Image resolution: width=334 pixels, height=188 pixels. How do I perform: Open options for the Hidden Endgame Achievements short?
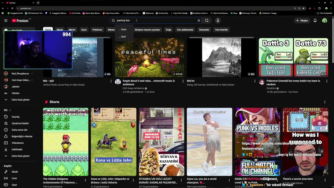(x=85, y=180)
